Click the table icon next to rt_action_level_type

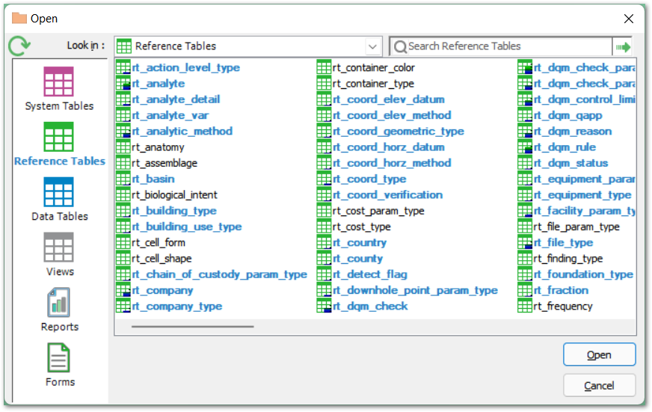pos(123,67)
